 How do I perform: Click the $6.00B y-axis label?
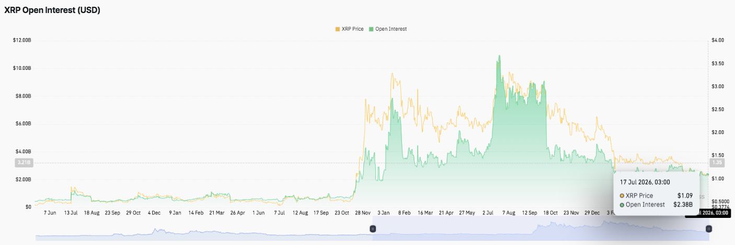[23, 124]
